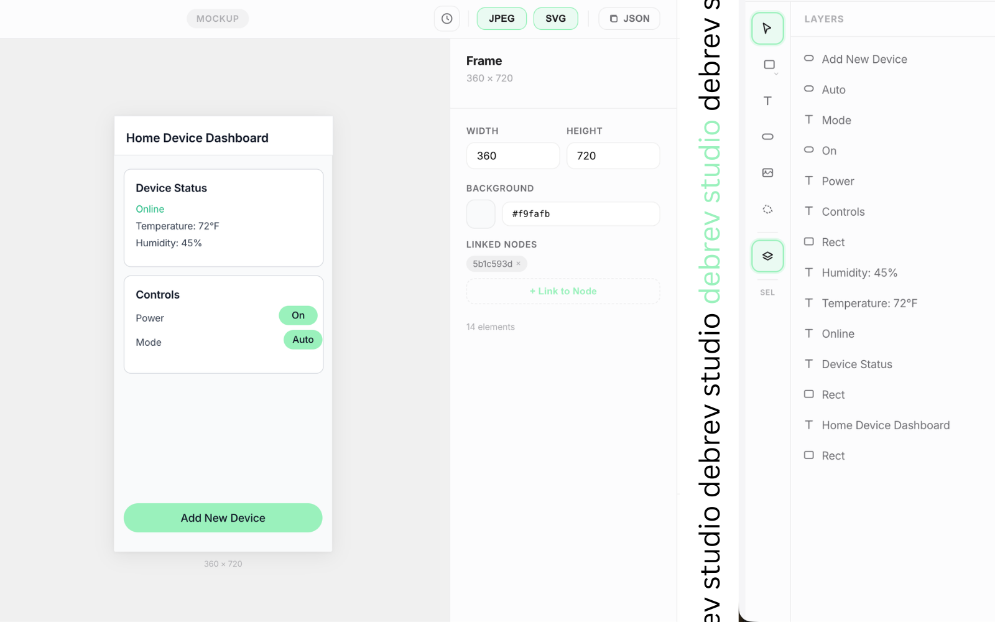
Task: Edit the Width field showing 360
Action: coord(513,155)
